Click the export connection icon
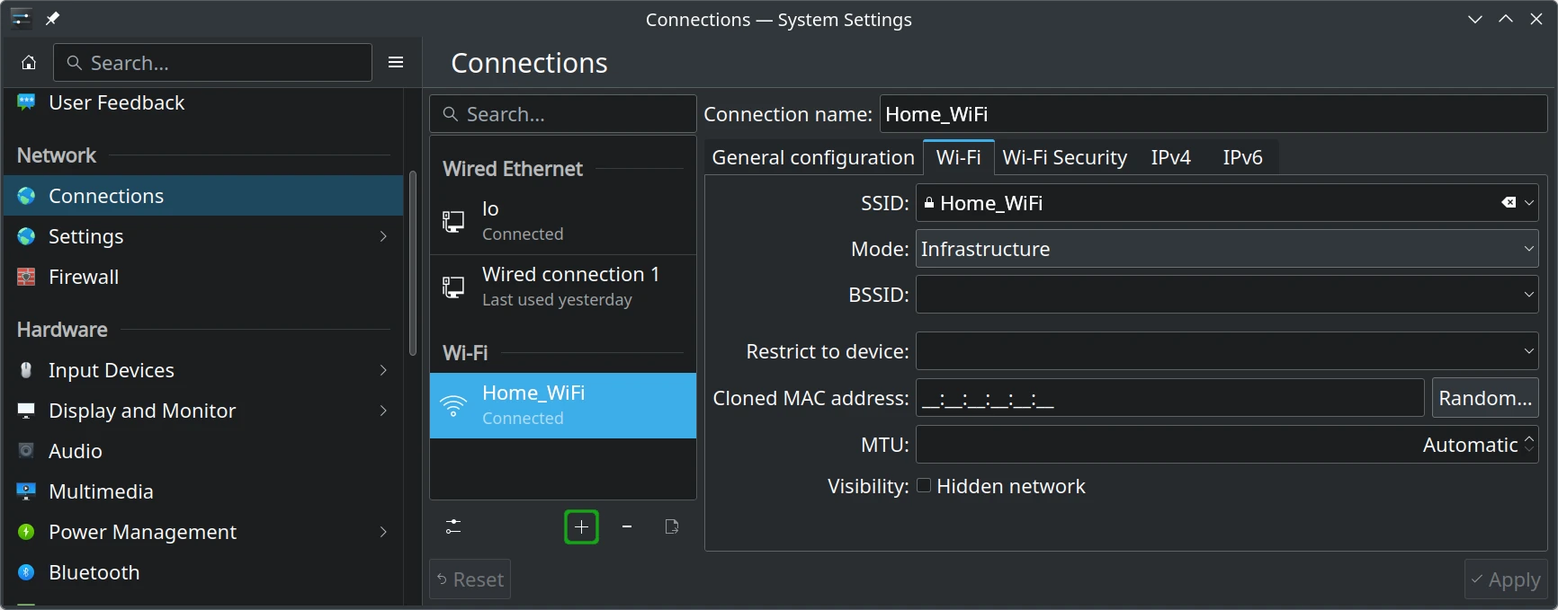The height and width of the screenshot is (610, 1558). click(671, 527)
